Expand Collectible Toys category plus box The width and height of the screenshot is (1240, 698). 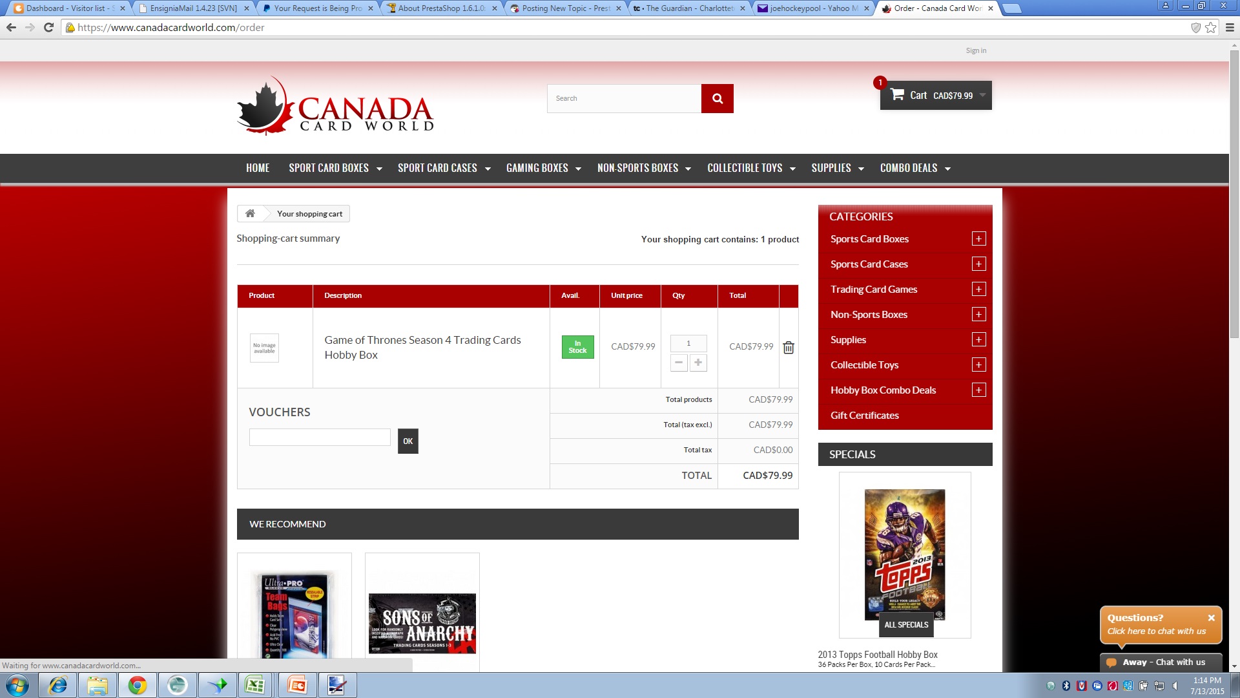click(978, 365)
